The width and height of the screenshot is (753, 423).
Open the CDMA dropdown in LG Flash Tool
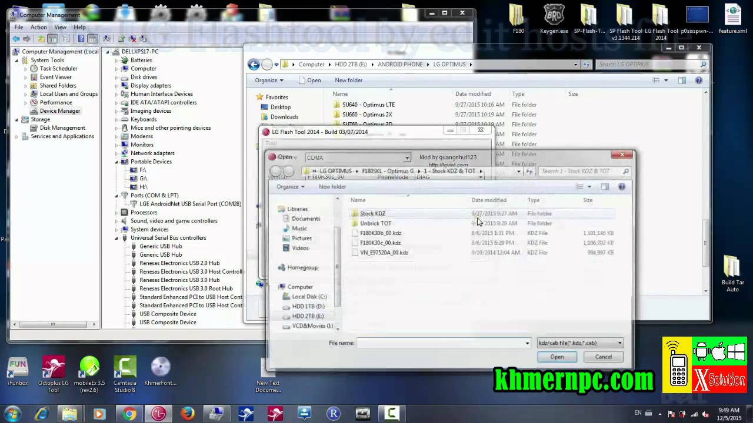[x=407, y=157]
